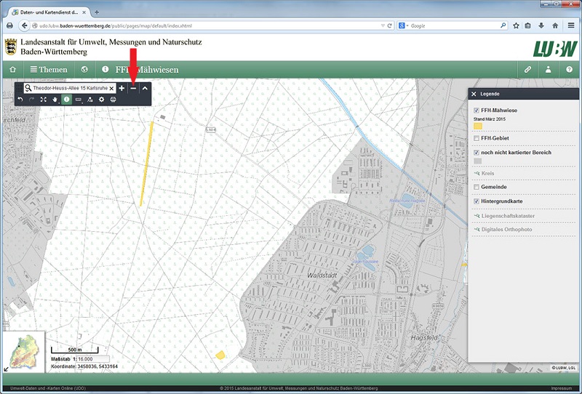Open the permalink chain icon
582x394 pixels.
(528, 70)
